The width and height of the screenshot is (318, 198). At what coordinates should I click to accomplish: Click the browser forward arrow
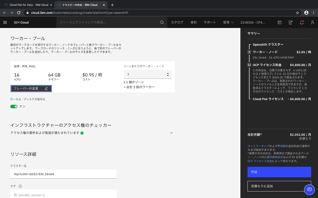pyautogui.click(x=12, y=13)
